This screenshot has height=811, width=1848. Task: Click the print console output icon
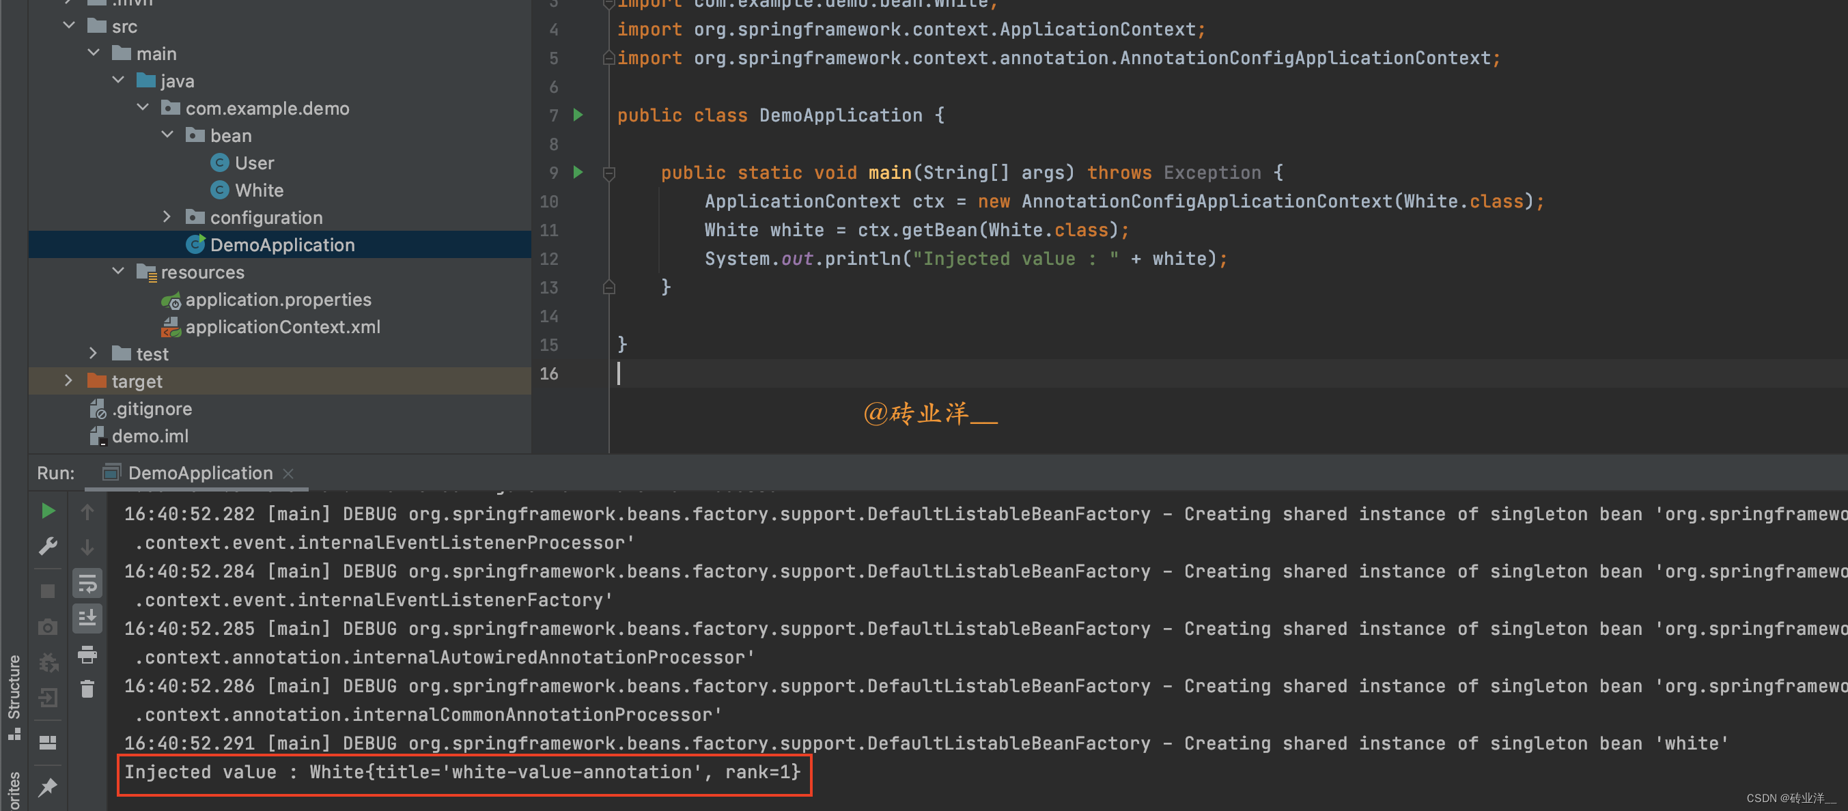(x=87, y=654)
